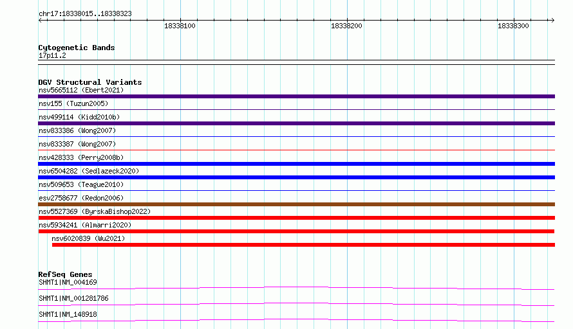
Task: Open variant nsv6504282 (Sedlazeck2020) label
Action: point(89,171)
